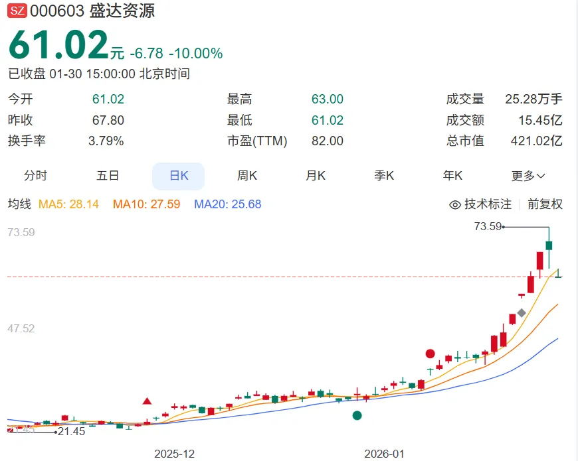Switch to the 五日 tab
578x461 pixels.
point(108,176)
